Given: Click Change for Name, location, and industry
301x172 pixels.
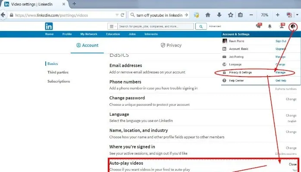Looking at the screenshot, I should coord(291,132).
